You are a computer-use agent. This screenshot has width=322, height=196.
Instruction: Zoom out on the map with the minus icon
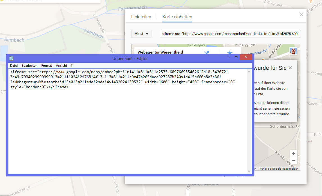pyautogui.click(x=293, y=160)
